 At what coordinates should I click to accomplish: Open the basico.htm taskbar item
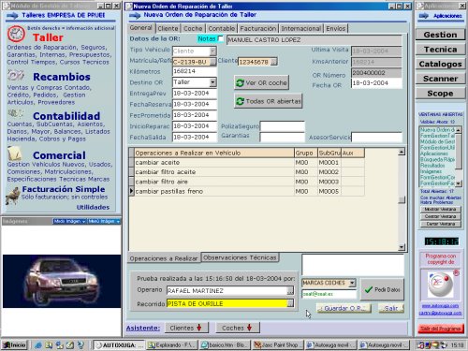(225, 344)
